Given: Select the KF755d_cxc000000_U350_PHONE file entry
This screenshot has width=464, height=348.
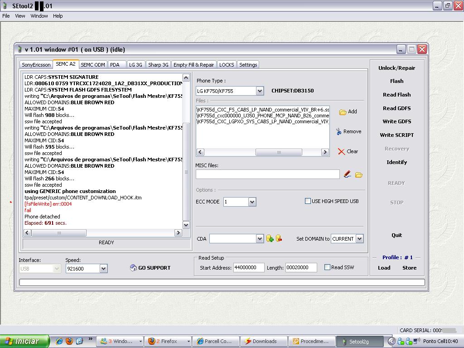Looking at the screenshot, I should pyautogui.click(x=263, y=116).
